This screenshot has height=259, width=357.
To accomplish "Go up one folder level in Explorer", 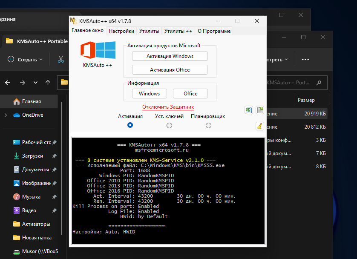I will [x=48, y=83].
